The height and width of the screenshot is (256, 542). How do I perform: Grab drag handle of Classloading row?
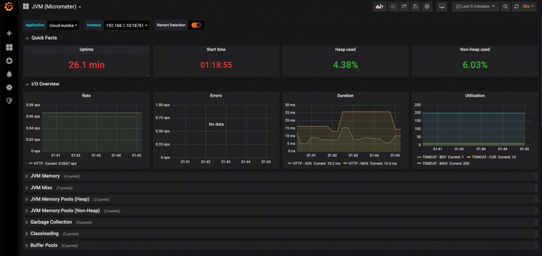coord(536,234)
